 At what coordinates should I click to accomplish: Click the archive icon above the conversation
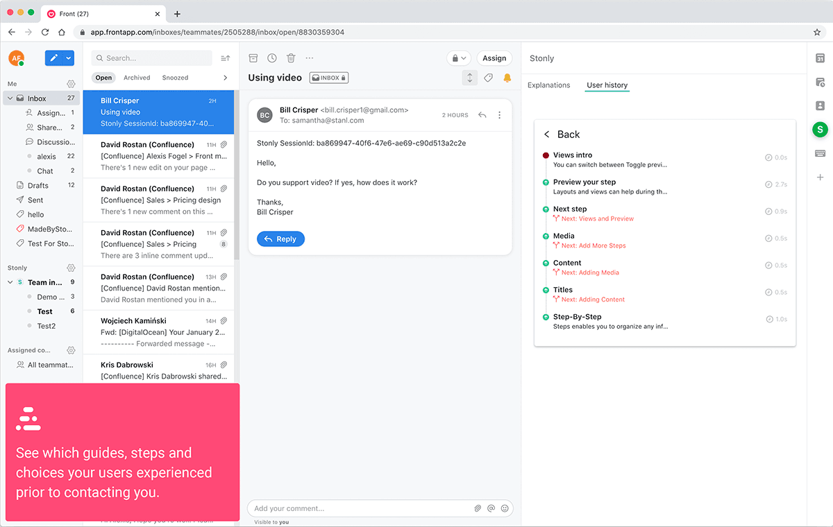click(253, 58)
